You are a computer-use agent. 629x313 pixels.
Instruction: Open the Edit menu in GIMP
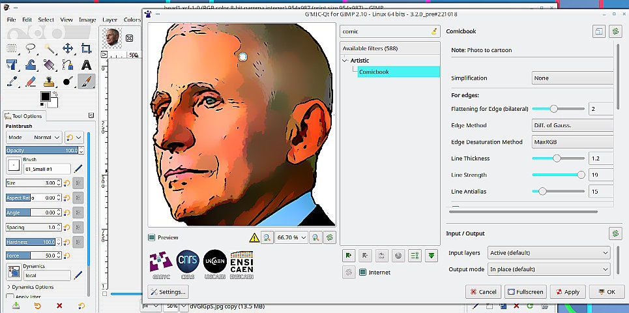(27, 20)
